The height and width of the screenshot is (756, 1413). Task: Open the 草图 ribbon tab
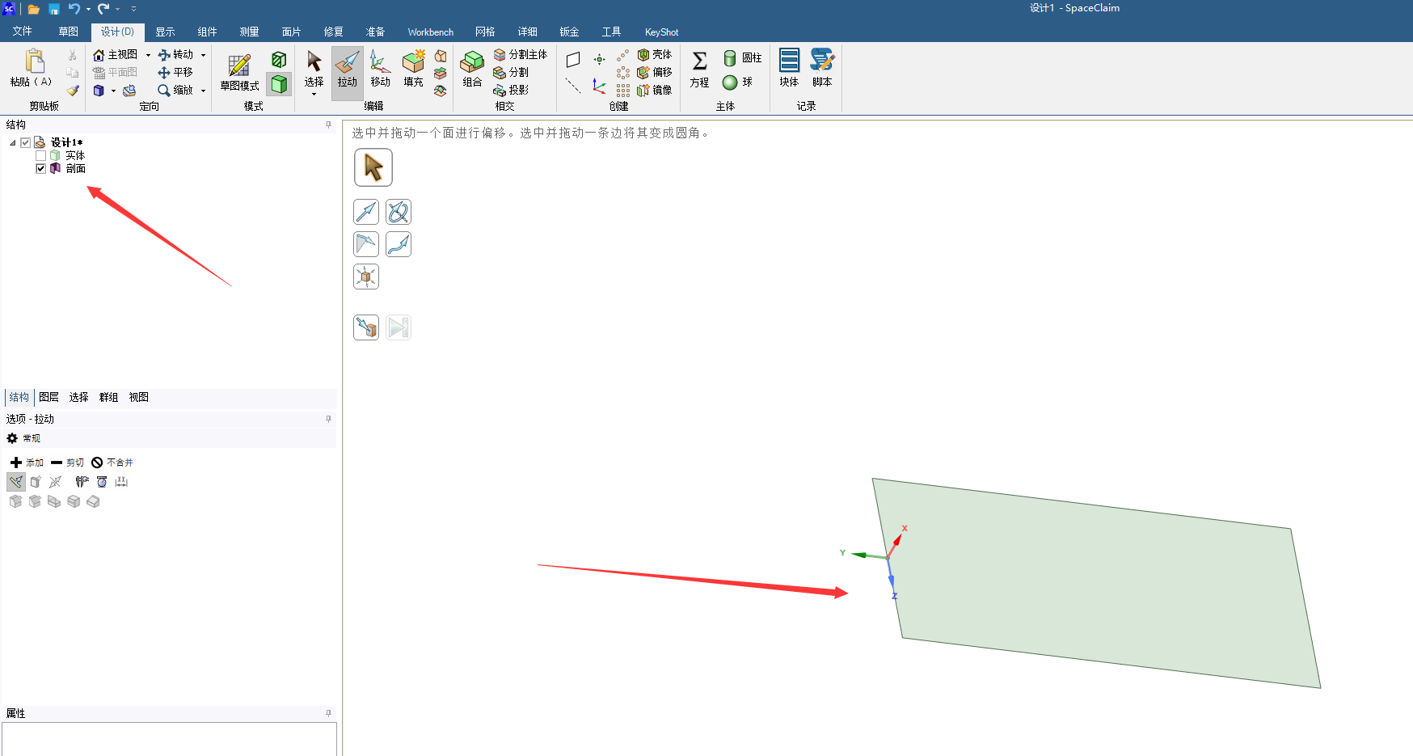pyautogui.click(x=68, y=32)
